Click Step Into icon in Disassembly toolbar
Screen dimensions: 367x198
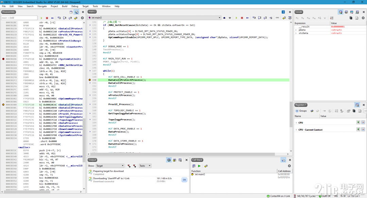point(59,18)
